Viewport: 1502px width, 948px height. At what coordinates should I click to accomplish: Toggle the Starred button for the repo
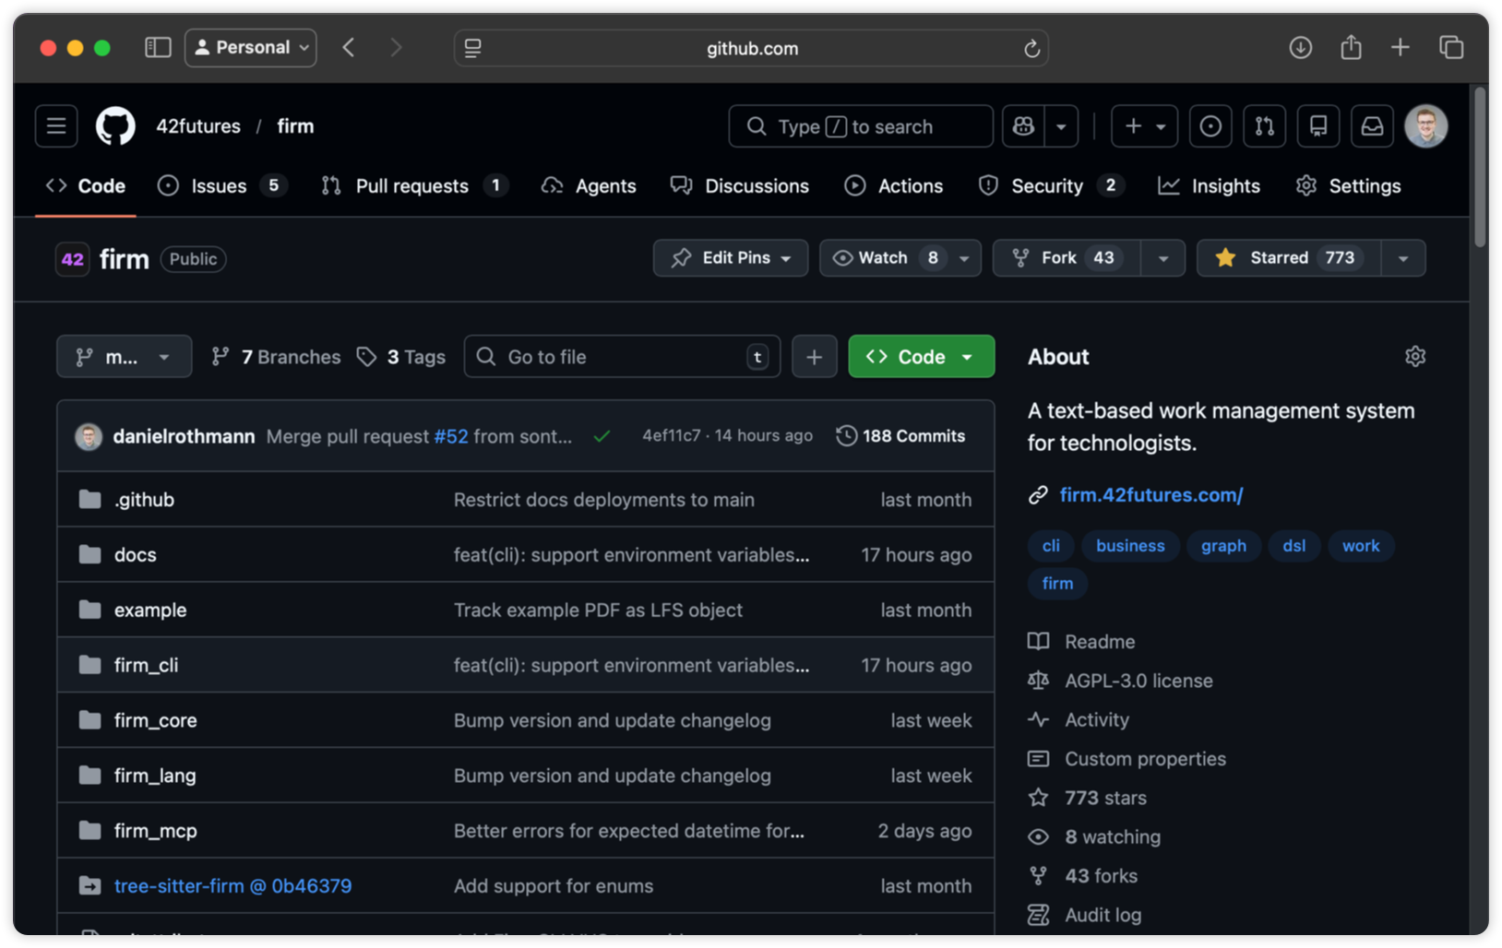(1289, 258)
